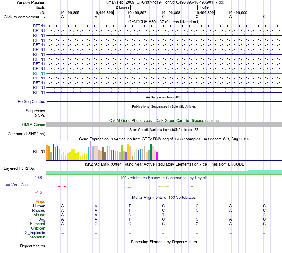282x253 pixels.
Task: Open the OMIM Gene Phenotypes track title
Action: click(x=164, y=121)
